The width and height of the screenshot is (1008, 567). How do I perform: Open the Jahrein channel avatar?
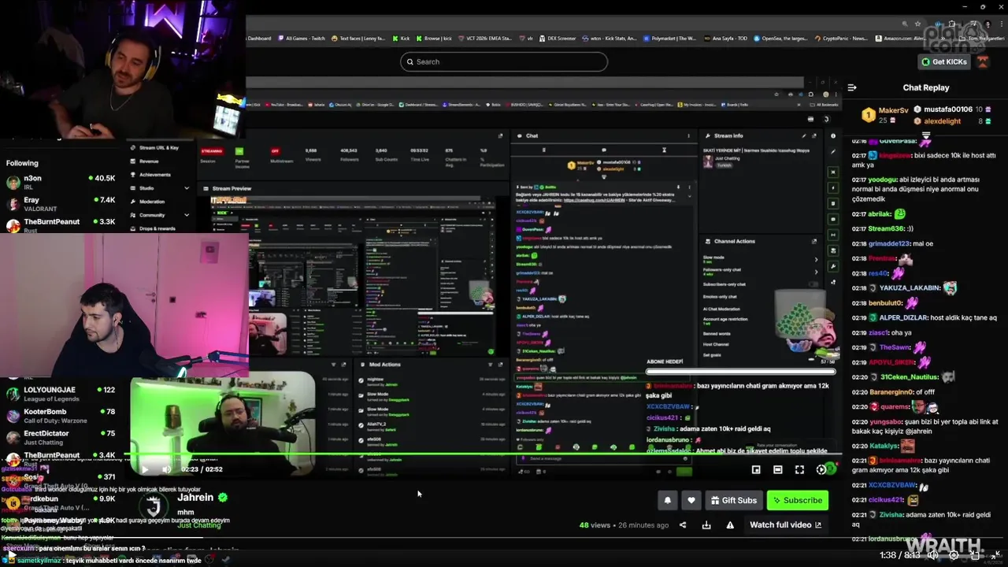click(154, 504)
